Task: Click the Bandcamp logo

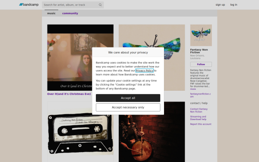Action: coord(29,5)
